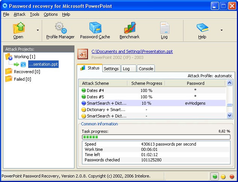The width and height of the screenshot is (238, 182).
Task: Expand the dropdown arrow next to Help
Action: tap(221, 30)
